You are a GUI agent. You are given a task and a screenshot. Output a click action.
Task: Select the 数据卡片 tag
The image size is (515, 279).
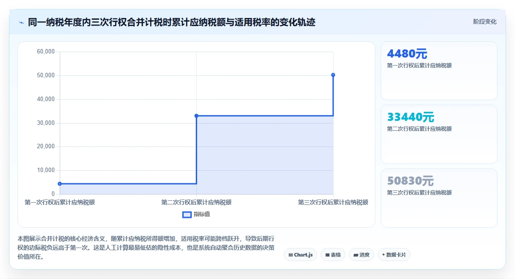[x=394, y=255]
